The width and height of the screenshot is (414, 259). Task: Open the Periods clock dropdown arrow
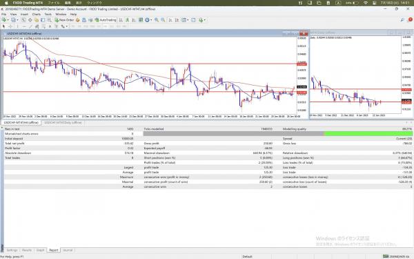pos(151,20)
